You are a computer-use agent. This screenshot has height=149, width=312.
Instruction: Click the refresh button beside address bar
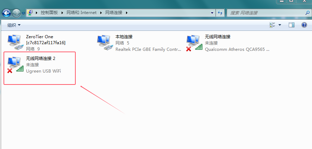pos(220,13)
